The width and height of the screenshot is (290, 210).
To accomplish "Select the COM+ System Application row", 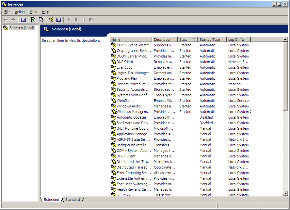I will click(181, 151).
